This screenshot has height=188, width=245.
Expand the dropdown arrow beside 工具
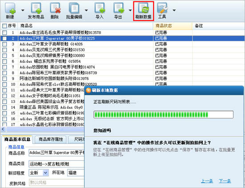click(174, 10)
